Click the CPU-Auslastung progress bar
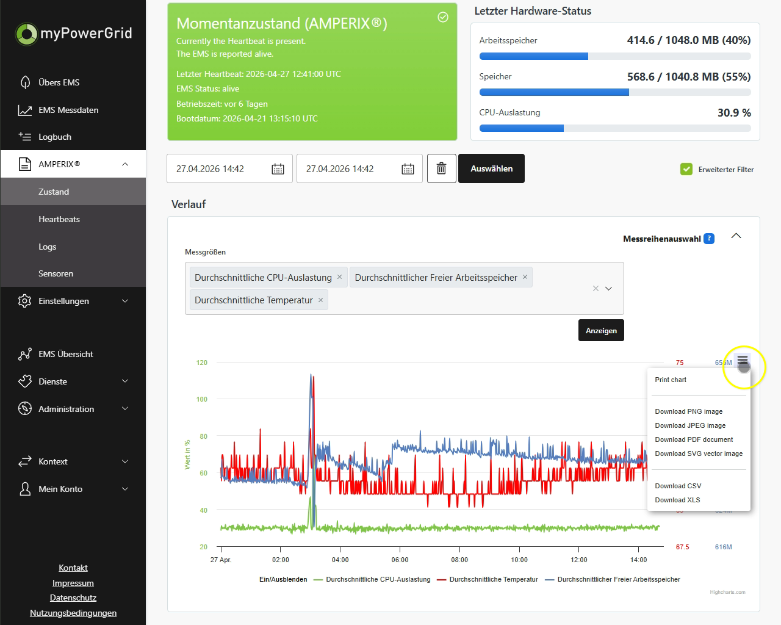This screenshot has width=781, height=625. (615, 129)
